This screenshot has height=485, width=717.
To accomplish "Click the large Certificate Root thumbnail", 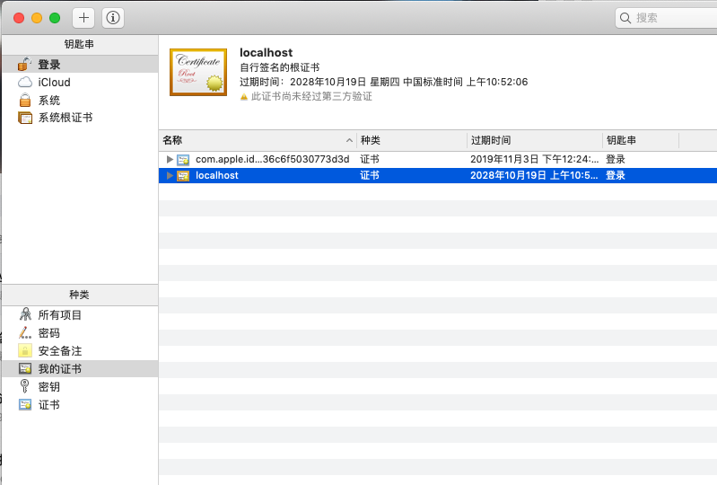I will click(x=198, y=72).
